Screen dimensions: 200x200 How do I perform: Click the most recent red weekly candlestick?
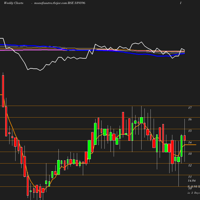tap(185, 138)
